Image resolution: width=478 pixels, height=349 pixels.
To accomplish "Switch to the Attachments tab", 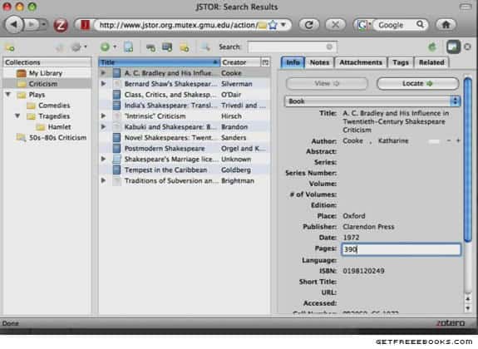I will (x=361, y=62).
